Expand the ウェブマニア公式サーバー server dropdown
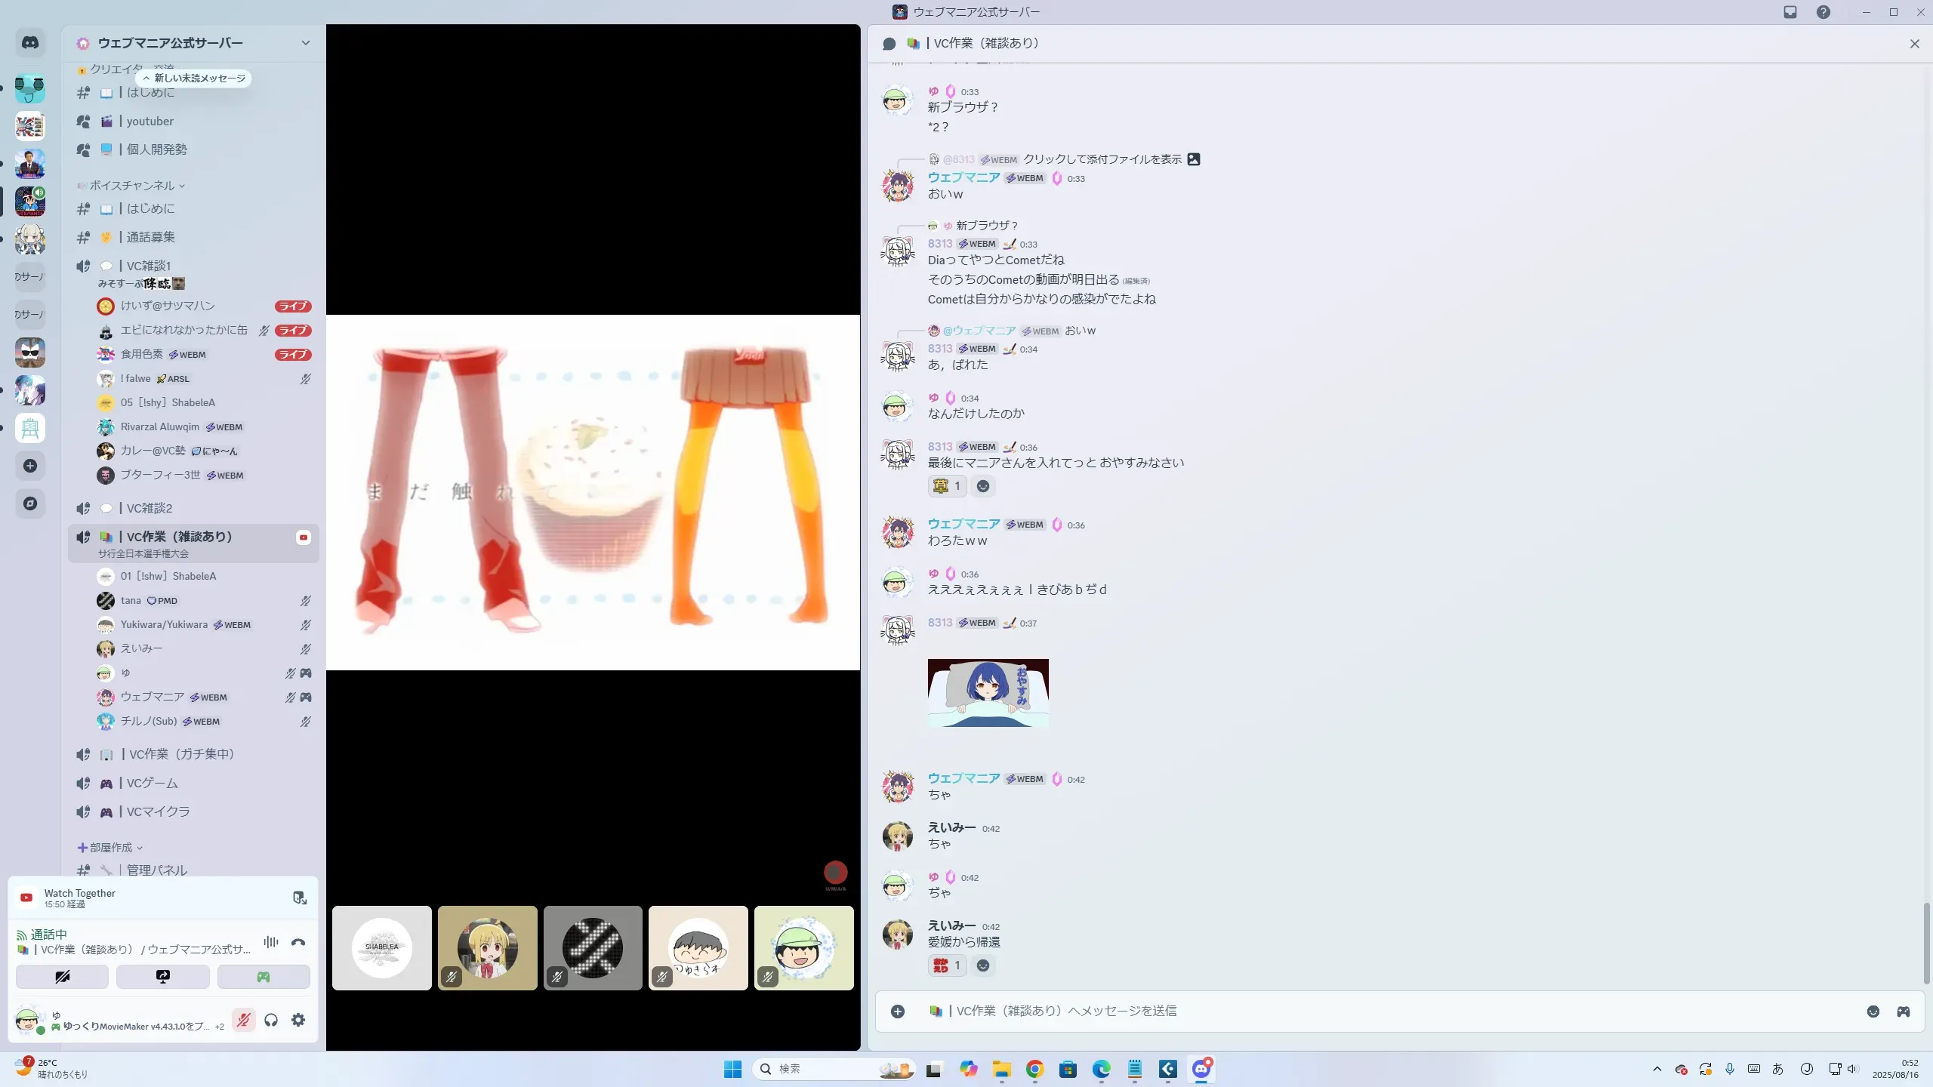Image resolution: width=1933 pixels, height=1087 pixels. [x=305, y=43]
